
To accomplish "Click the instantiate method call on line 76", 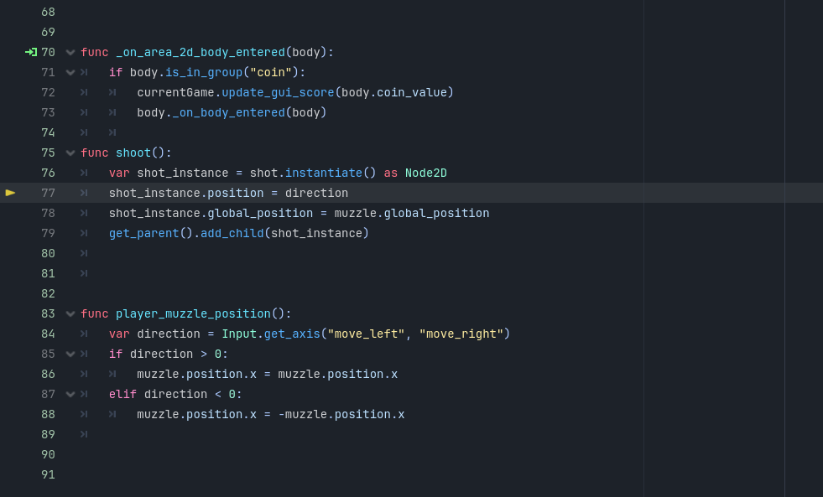I will point(323,173).
